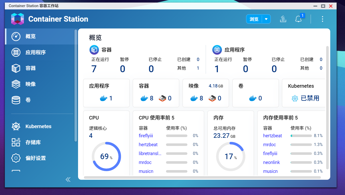Select 概览 in the sidebar

coord(39,36)
